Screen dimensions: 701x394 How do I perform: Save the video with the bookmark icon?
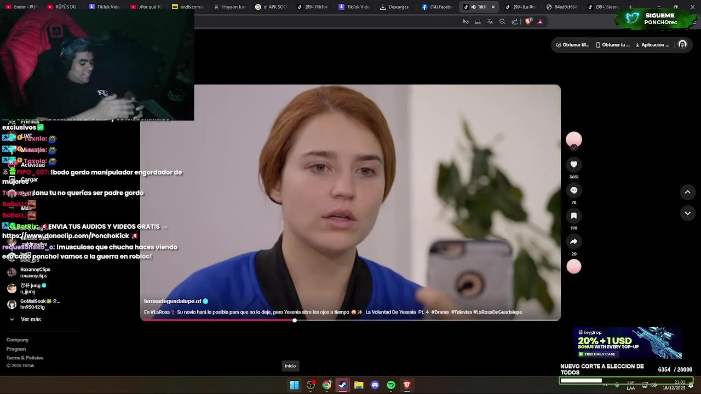[573, 216]
